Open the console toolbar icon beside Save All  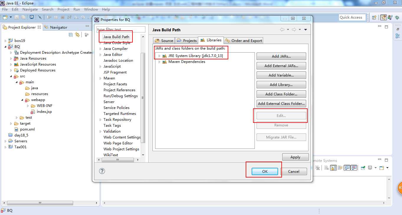point(32,17)
